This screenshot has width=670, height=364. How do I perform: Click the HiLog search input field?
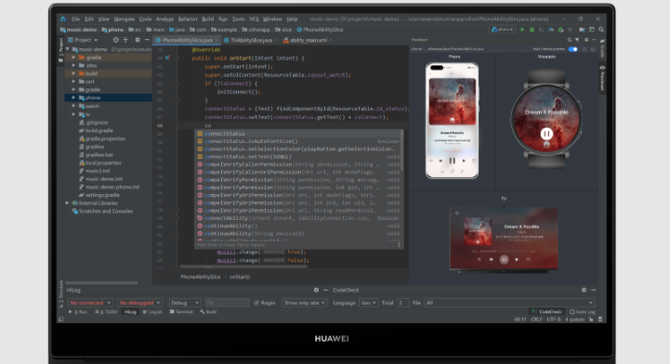tap(228, 303)
